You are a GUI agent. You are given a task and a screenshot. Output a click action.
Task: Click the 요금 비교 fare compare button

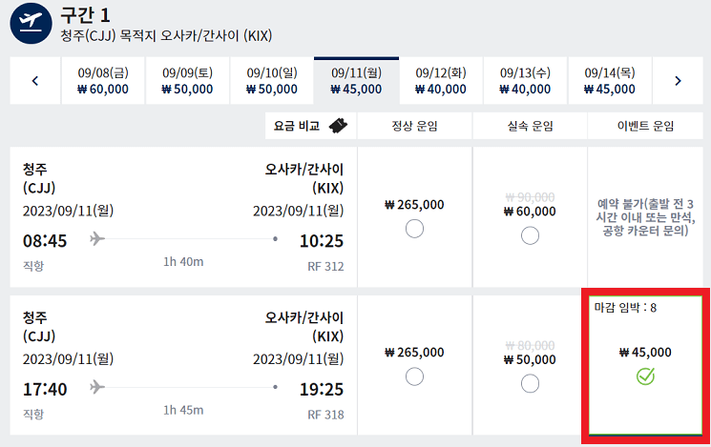309,126
